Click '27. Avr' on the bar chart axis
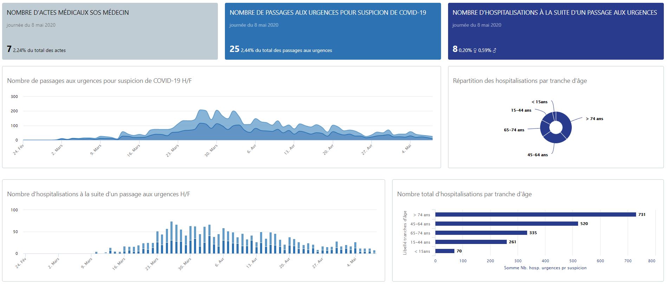 (x=318, y=263)
